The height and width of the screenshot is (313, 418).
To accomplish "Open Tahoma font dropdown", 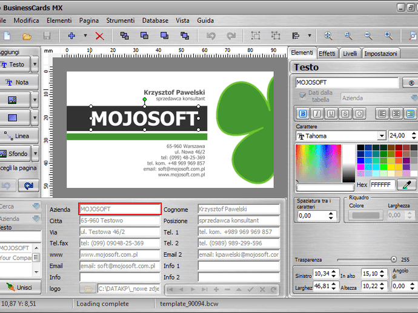I will coord(382,136).
